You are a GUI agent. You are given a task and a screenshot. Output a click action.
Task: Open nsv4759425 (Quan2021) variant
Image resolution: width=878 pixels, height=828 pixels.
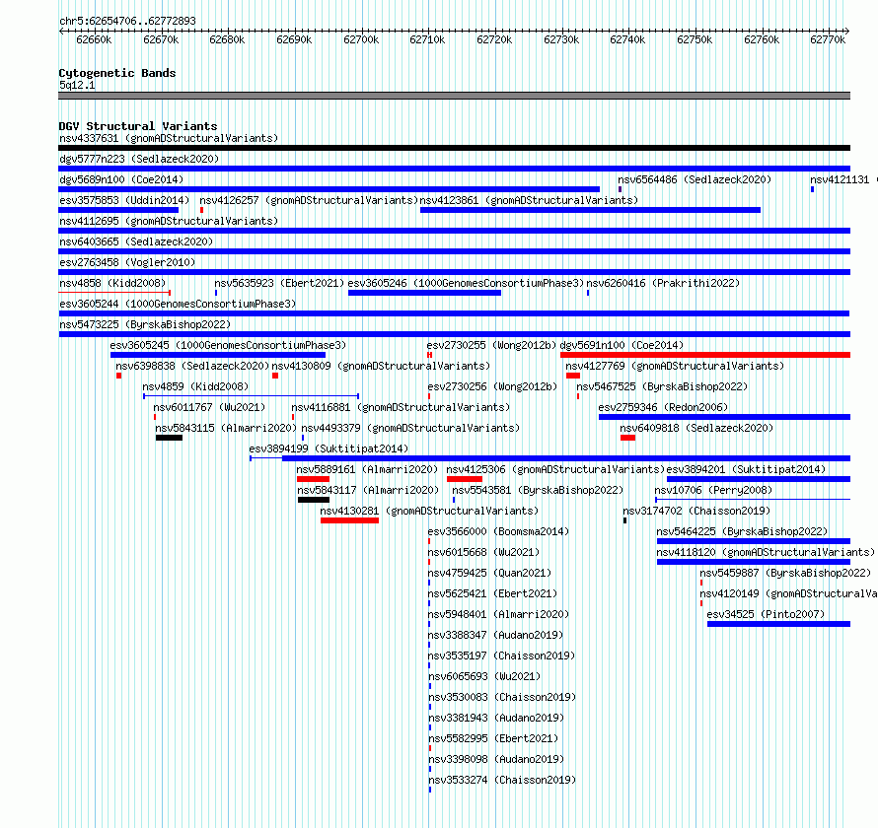coord(489,573)
